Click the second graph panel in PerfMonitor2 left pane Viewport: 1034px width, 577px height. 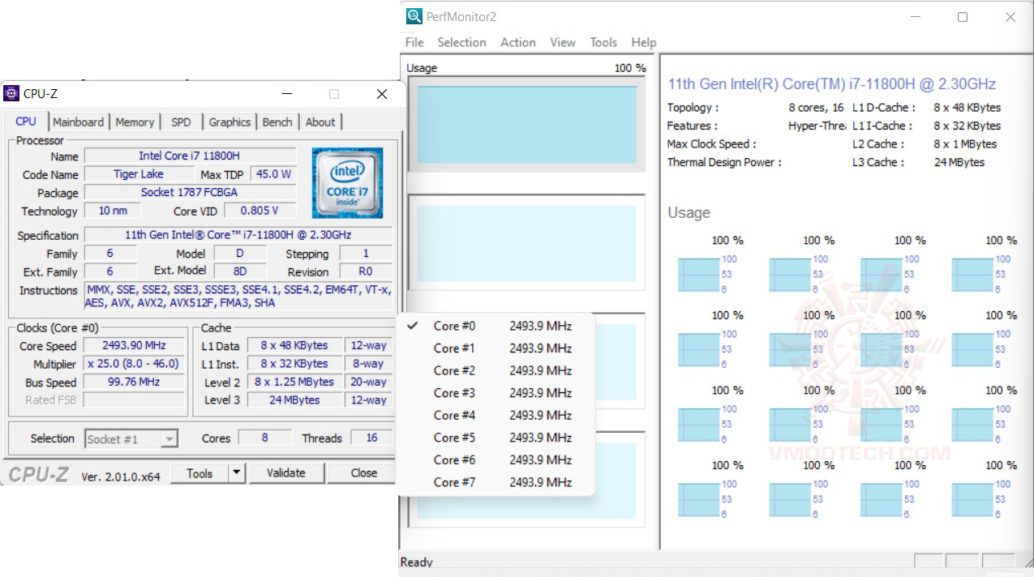(x=527, y=242)
